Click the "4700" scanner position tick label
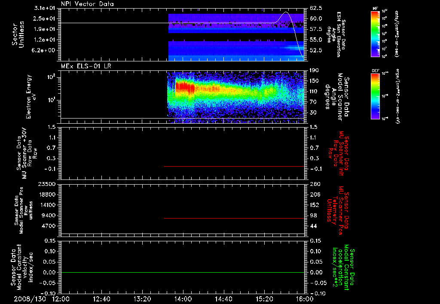The height and width of the screenshot is (304, 440). 49,226
